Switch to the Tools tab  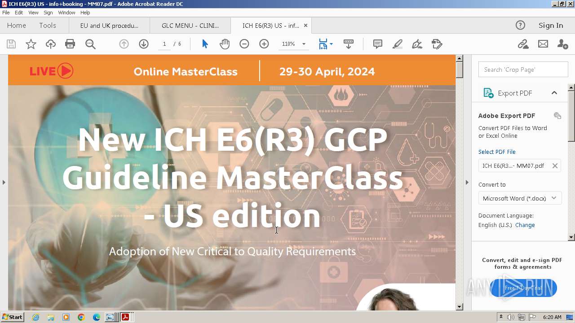point(48,26)
